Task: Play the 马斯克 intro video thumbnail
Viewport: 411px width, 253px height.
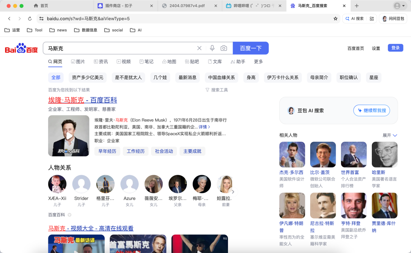Action: point(68,136)
